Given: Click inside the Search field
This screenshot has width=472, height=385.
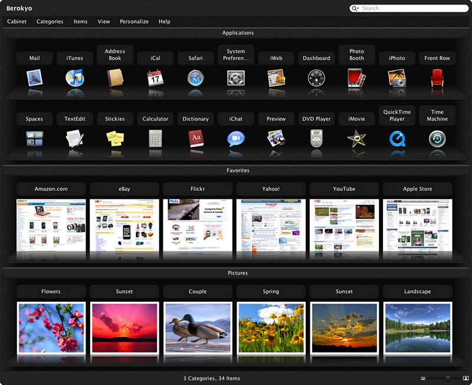Looking at the screenshot, I should tap(409, 8).
